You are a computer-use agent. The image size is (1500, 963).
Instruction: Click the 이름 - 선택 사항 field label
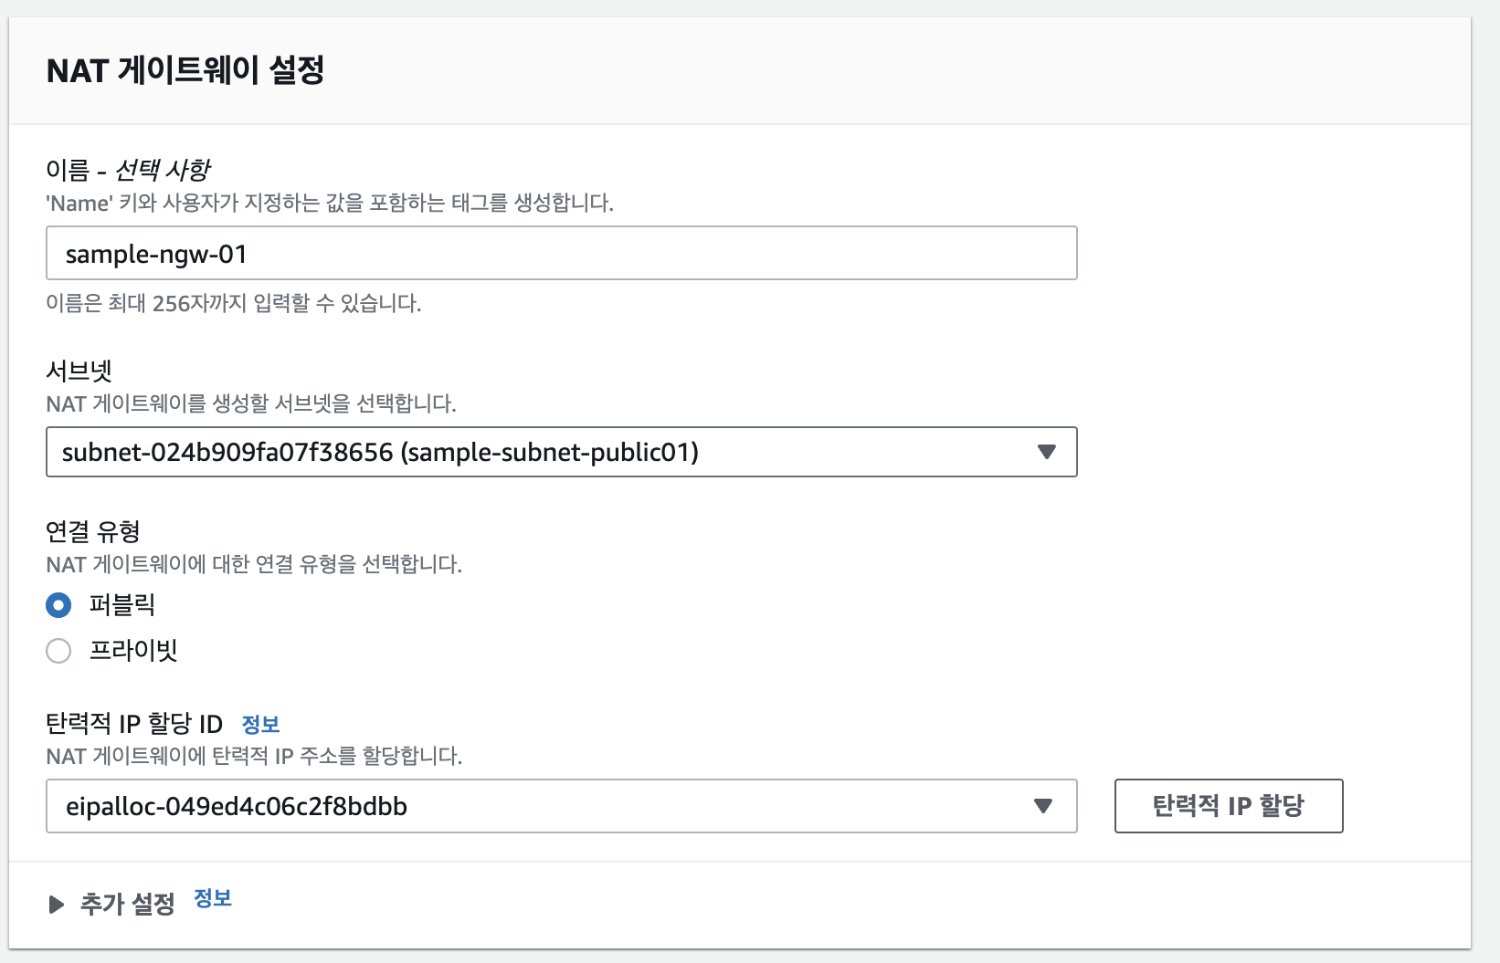click(x=128, y=170)
